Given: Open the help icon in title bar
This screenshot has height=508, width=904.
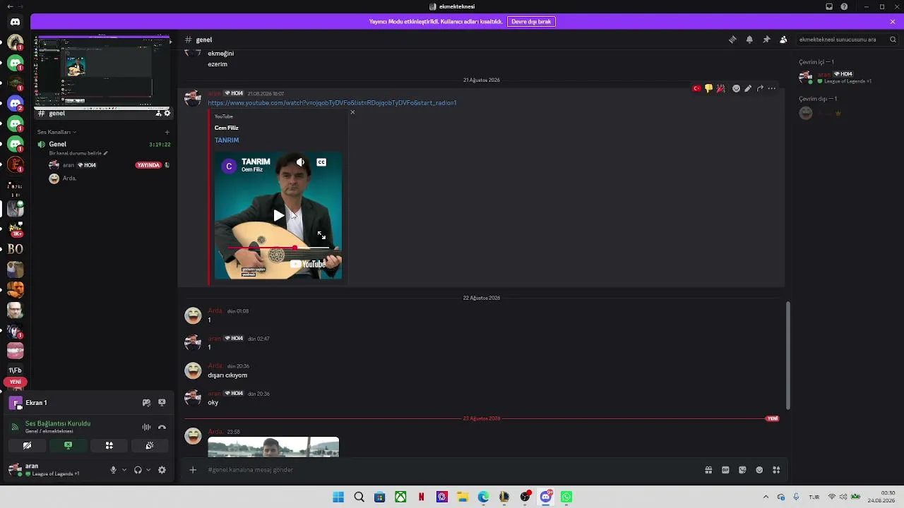Looking at the screenshot, I should coord(844,6).
